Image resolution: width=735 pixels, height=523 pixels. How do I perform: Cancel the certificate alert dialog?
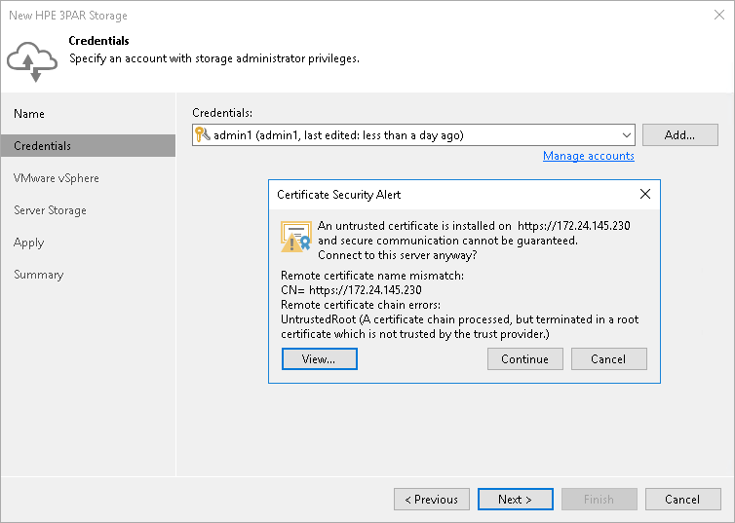pyautogui.click(x=609, y=359)
